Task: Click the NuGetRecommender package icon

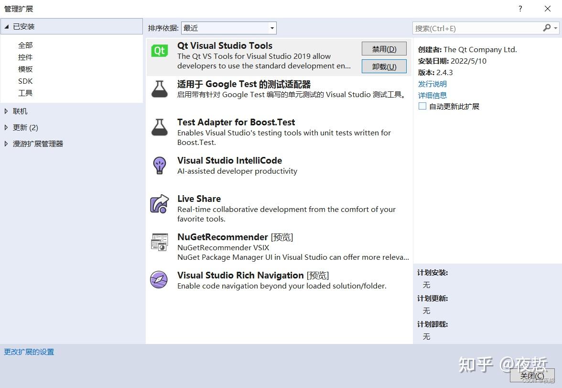Action: pos(159,242)
